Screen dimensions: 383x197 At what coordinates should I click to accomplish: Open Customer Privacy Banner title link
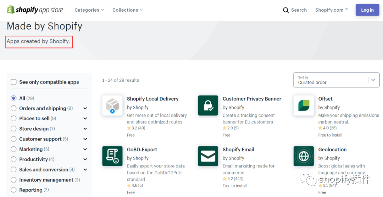(252, 99)
